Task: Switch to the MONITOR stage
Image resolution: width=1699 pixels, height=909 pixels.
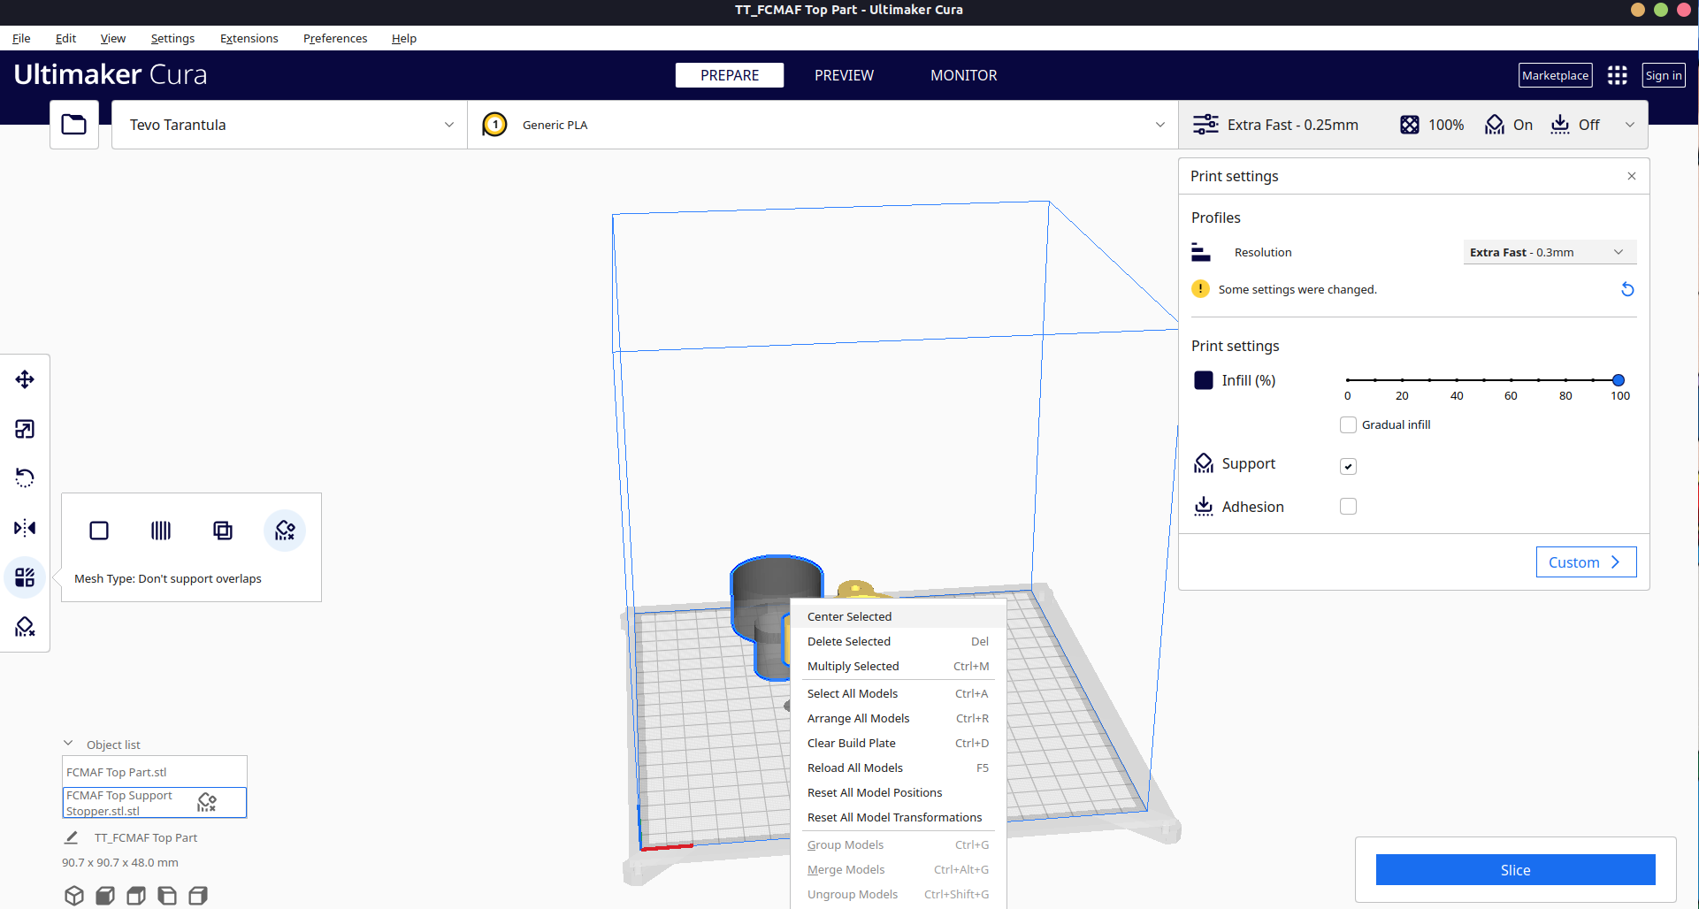Action: (x=963, y=75)
